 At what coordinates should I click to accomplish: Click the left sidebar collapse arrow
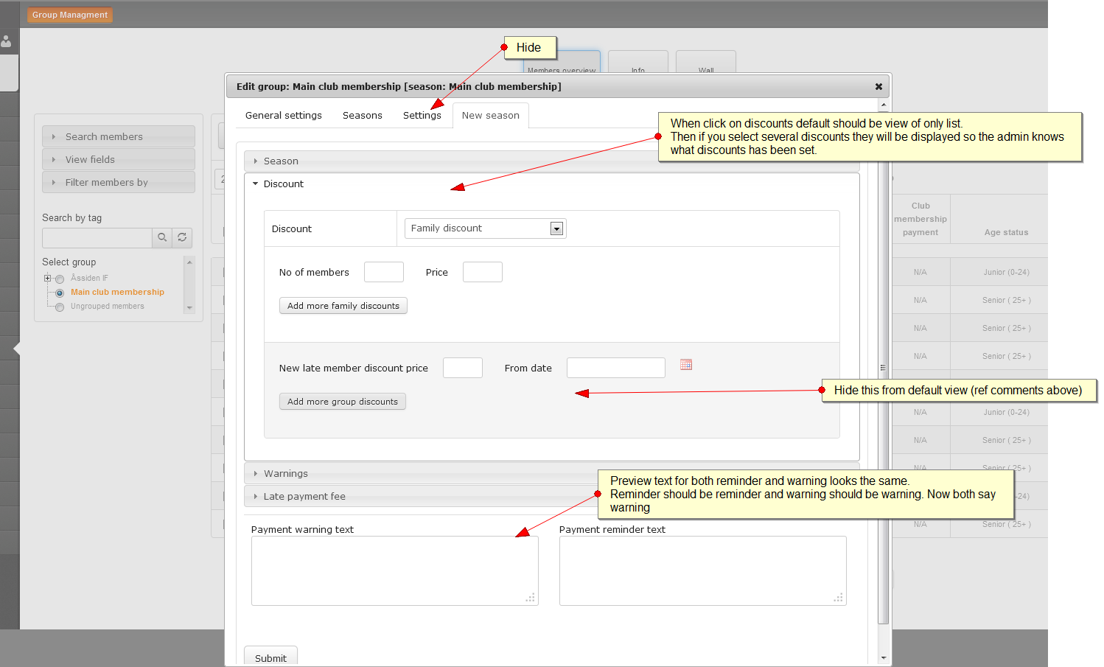16,349
